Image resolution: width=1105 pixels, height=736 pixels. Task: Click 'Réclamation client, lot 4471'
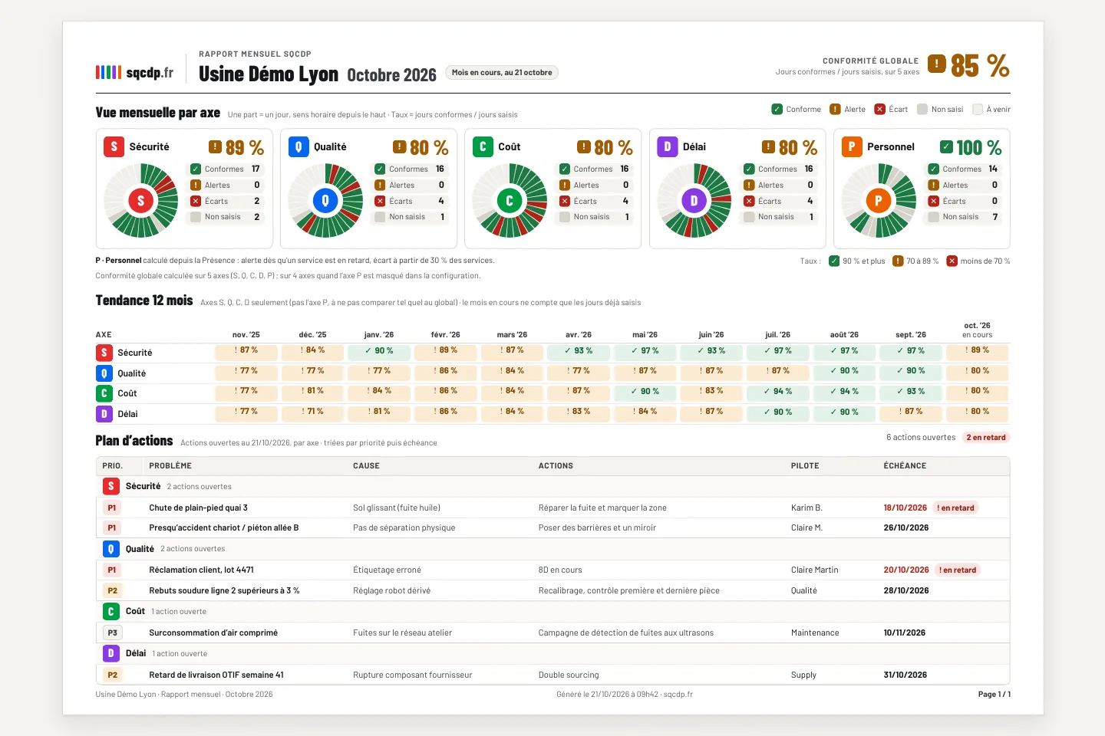point(201,570)
